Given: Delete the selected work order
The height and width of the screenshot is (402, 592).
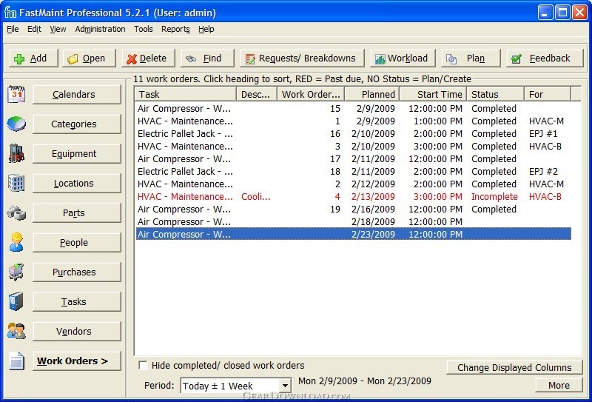Looking at the screenshot, I should click(x=149, y=58).
